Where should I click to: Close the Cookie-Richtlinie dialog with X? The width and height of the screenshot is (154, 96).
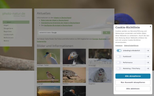[x=150, y=26]
